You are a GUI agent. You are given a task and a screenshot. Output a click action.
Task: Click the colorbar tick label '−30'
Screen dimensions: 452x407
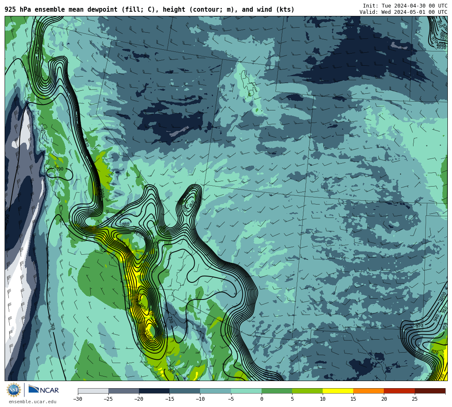(x=78, y=399)
